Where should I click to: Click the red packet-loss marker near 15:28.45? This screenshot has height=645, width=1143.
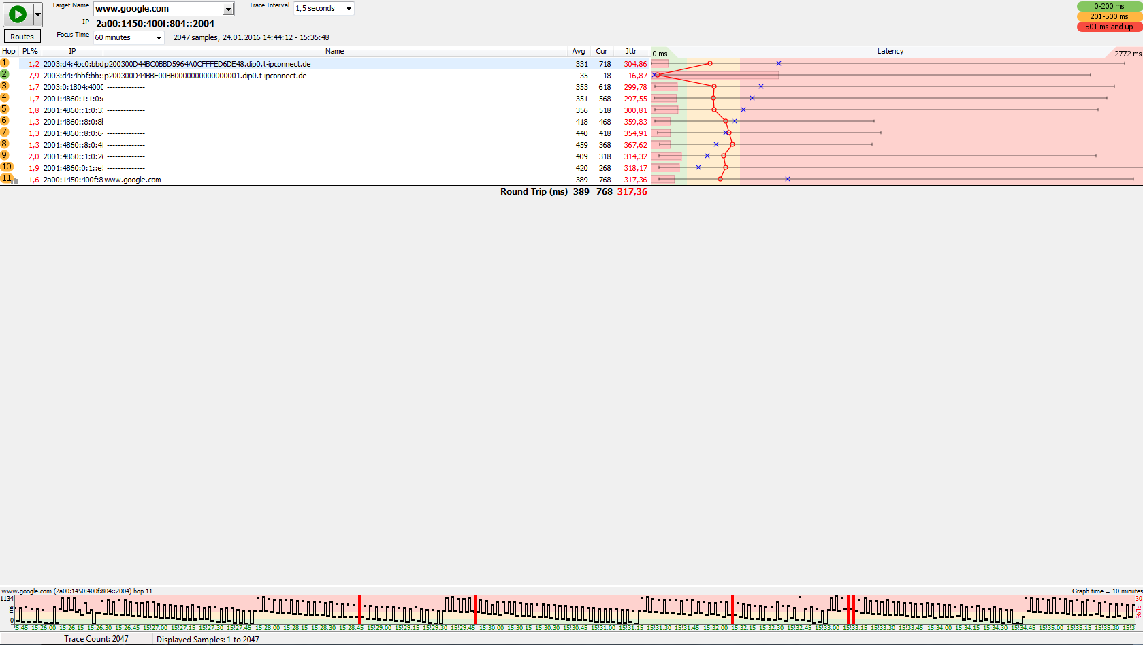(359, 610)
